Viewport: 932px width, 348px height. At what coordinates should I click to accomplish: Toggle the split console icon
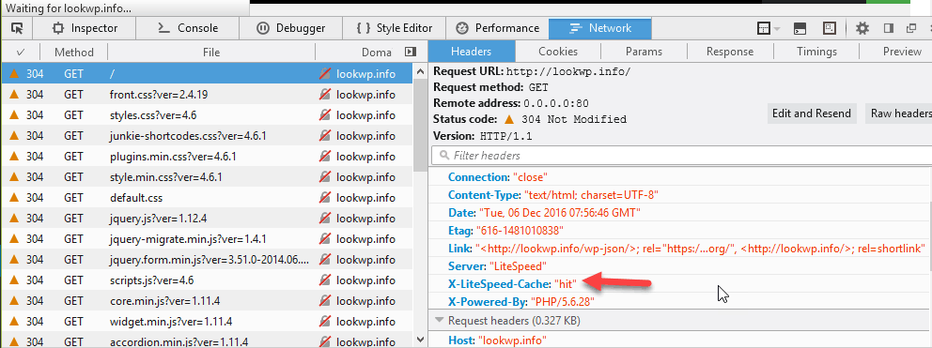pyautogui.click(x=800, y=28)
